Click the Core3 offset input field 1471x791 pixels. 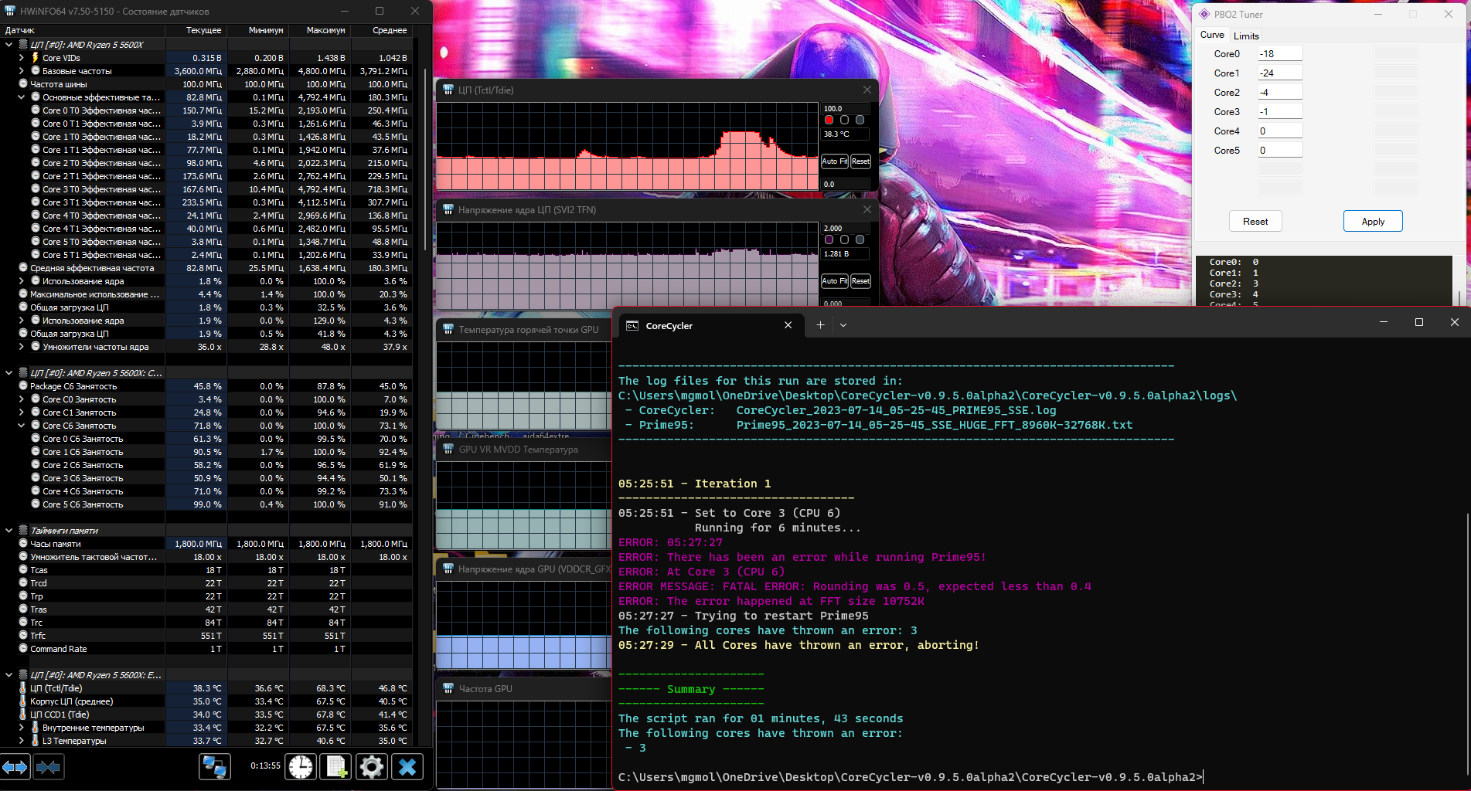1279,111
